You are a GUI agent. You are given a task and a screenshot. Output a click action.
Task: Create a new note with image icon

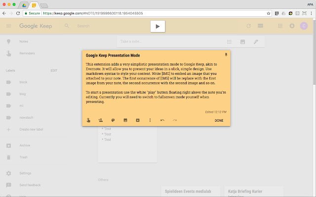click(x=242, y=42)
